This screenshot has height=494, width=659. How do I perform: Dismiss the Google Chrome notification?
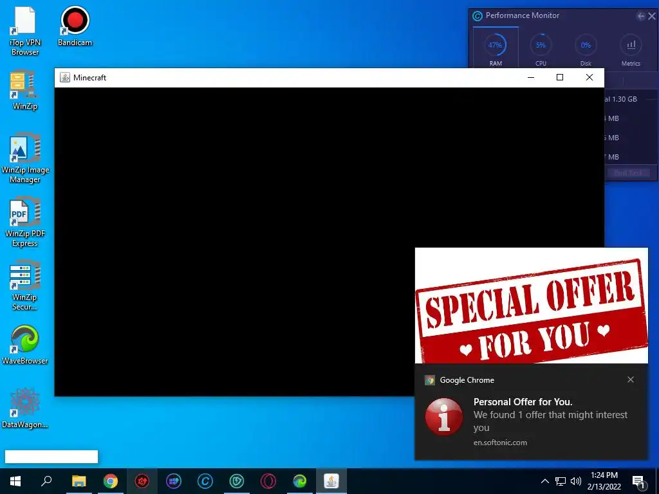click(x=631, y=380)
